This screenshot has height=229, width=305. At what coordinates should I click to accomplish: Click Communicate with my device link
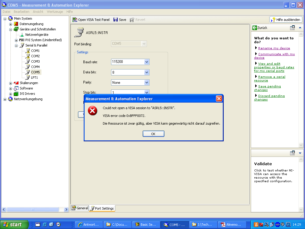274,56
